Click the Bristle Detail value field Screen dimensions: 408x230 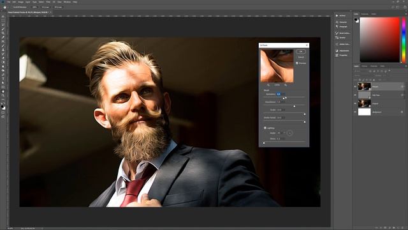point(280,118)
